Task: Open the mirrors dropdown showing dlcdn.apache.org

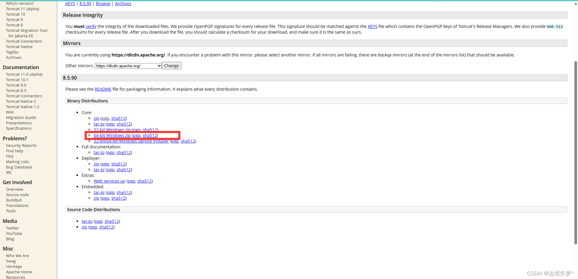Action: point(128,66)
